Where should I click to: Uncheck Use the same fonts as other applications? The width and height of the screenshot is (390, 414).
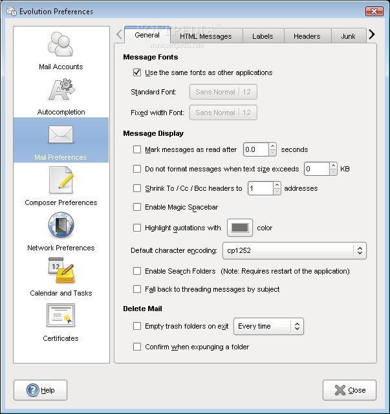(x=137, y=72)
